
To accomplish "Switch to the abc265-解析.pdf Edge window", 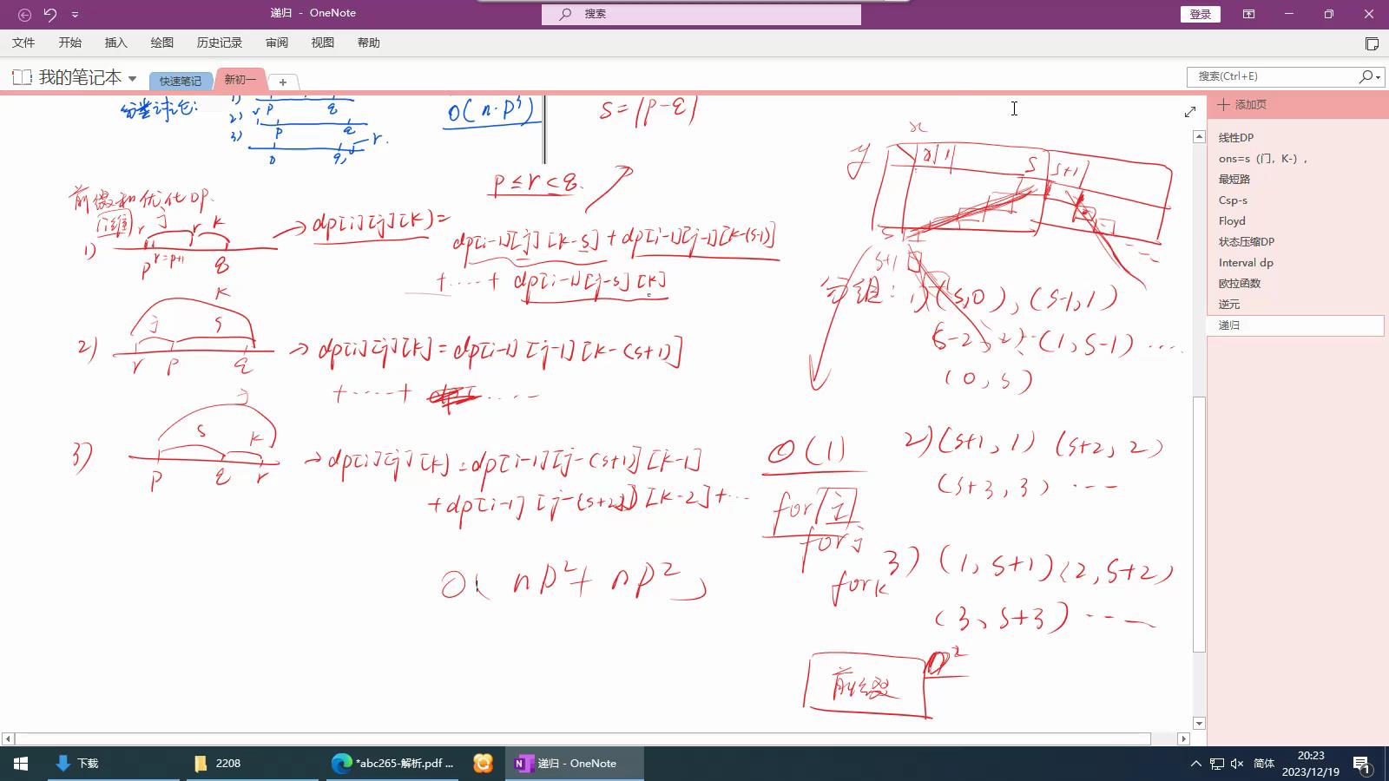I will (x=392, y=764).
